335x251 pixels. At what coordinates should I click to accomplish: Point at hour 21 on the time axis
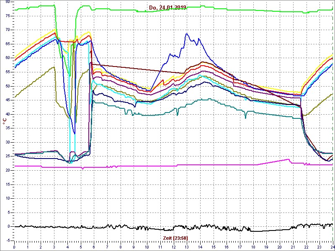tap(293, 247)
